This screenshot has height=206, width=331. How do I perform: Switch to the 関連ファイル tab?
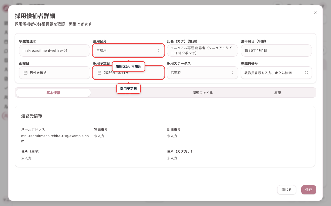pyautogui.click(x=203, y=93)
